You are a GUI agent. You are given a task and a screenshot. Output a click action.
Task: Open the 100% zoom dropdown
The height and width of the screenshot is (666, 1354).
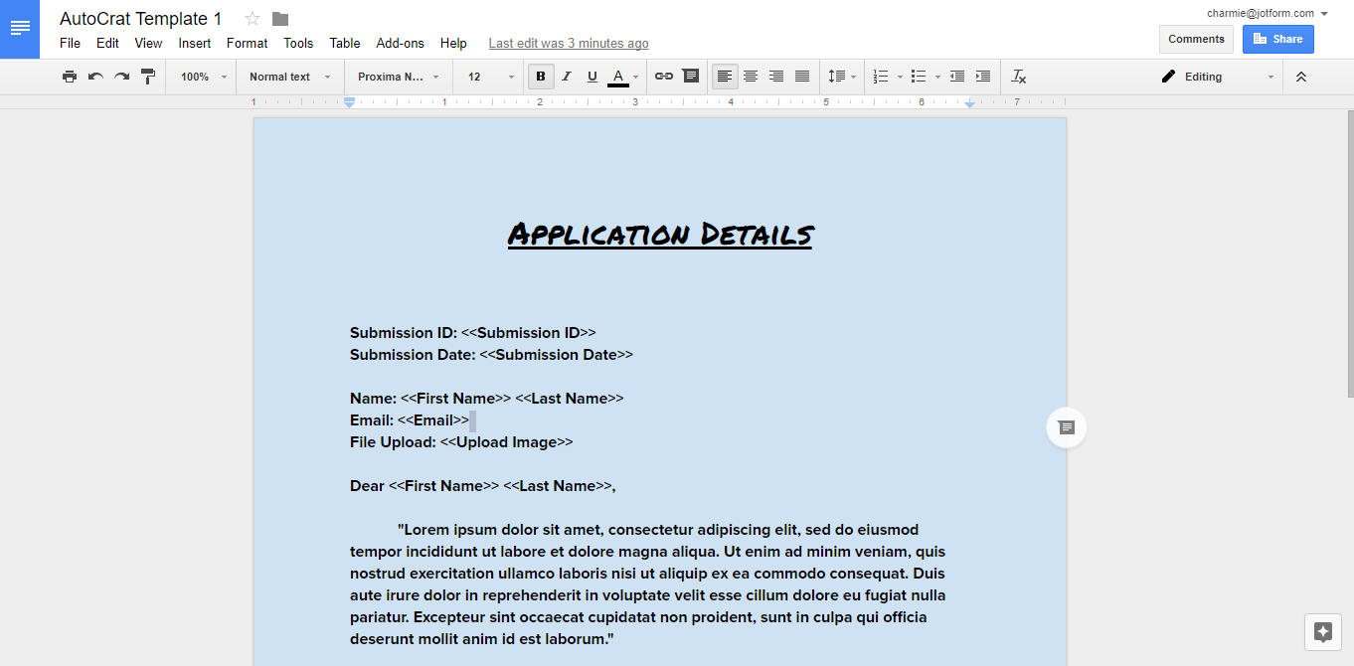point(203,77)
